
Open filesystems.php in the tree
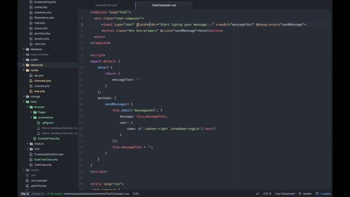(x=44, y=18)
